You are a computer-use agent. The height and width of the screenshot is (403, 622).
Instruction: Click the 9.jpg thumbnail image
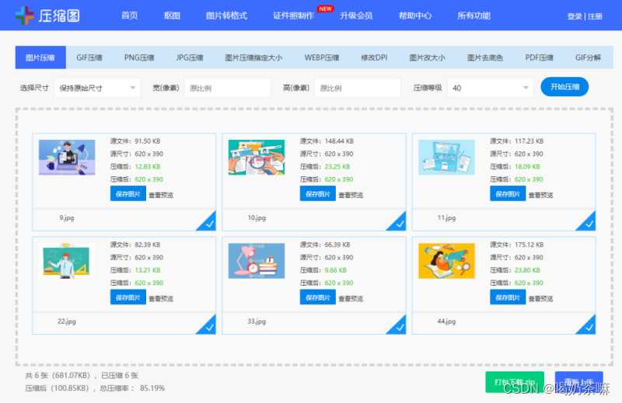tap(67, 158)
